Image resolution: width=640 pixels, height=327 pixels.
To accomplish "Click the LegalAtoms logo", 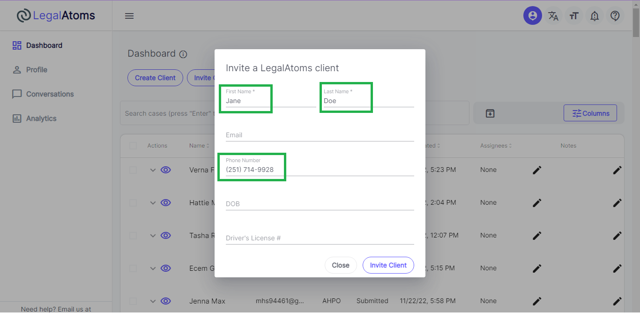I will click(x=56, y=15).
